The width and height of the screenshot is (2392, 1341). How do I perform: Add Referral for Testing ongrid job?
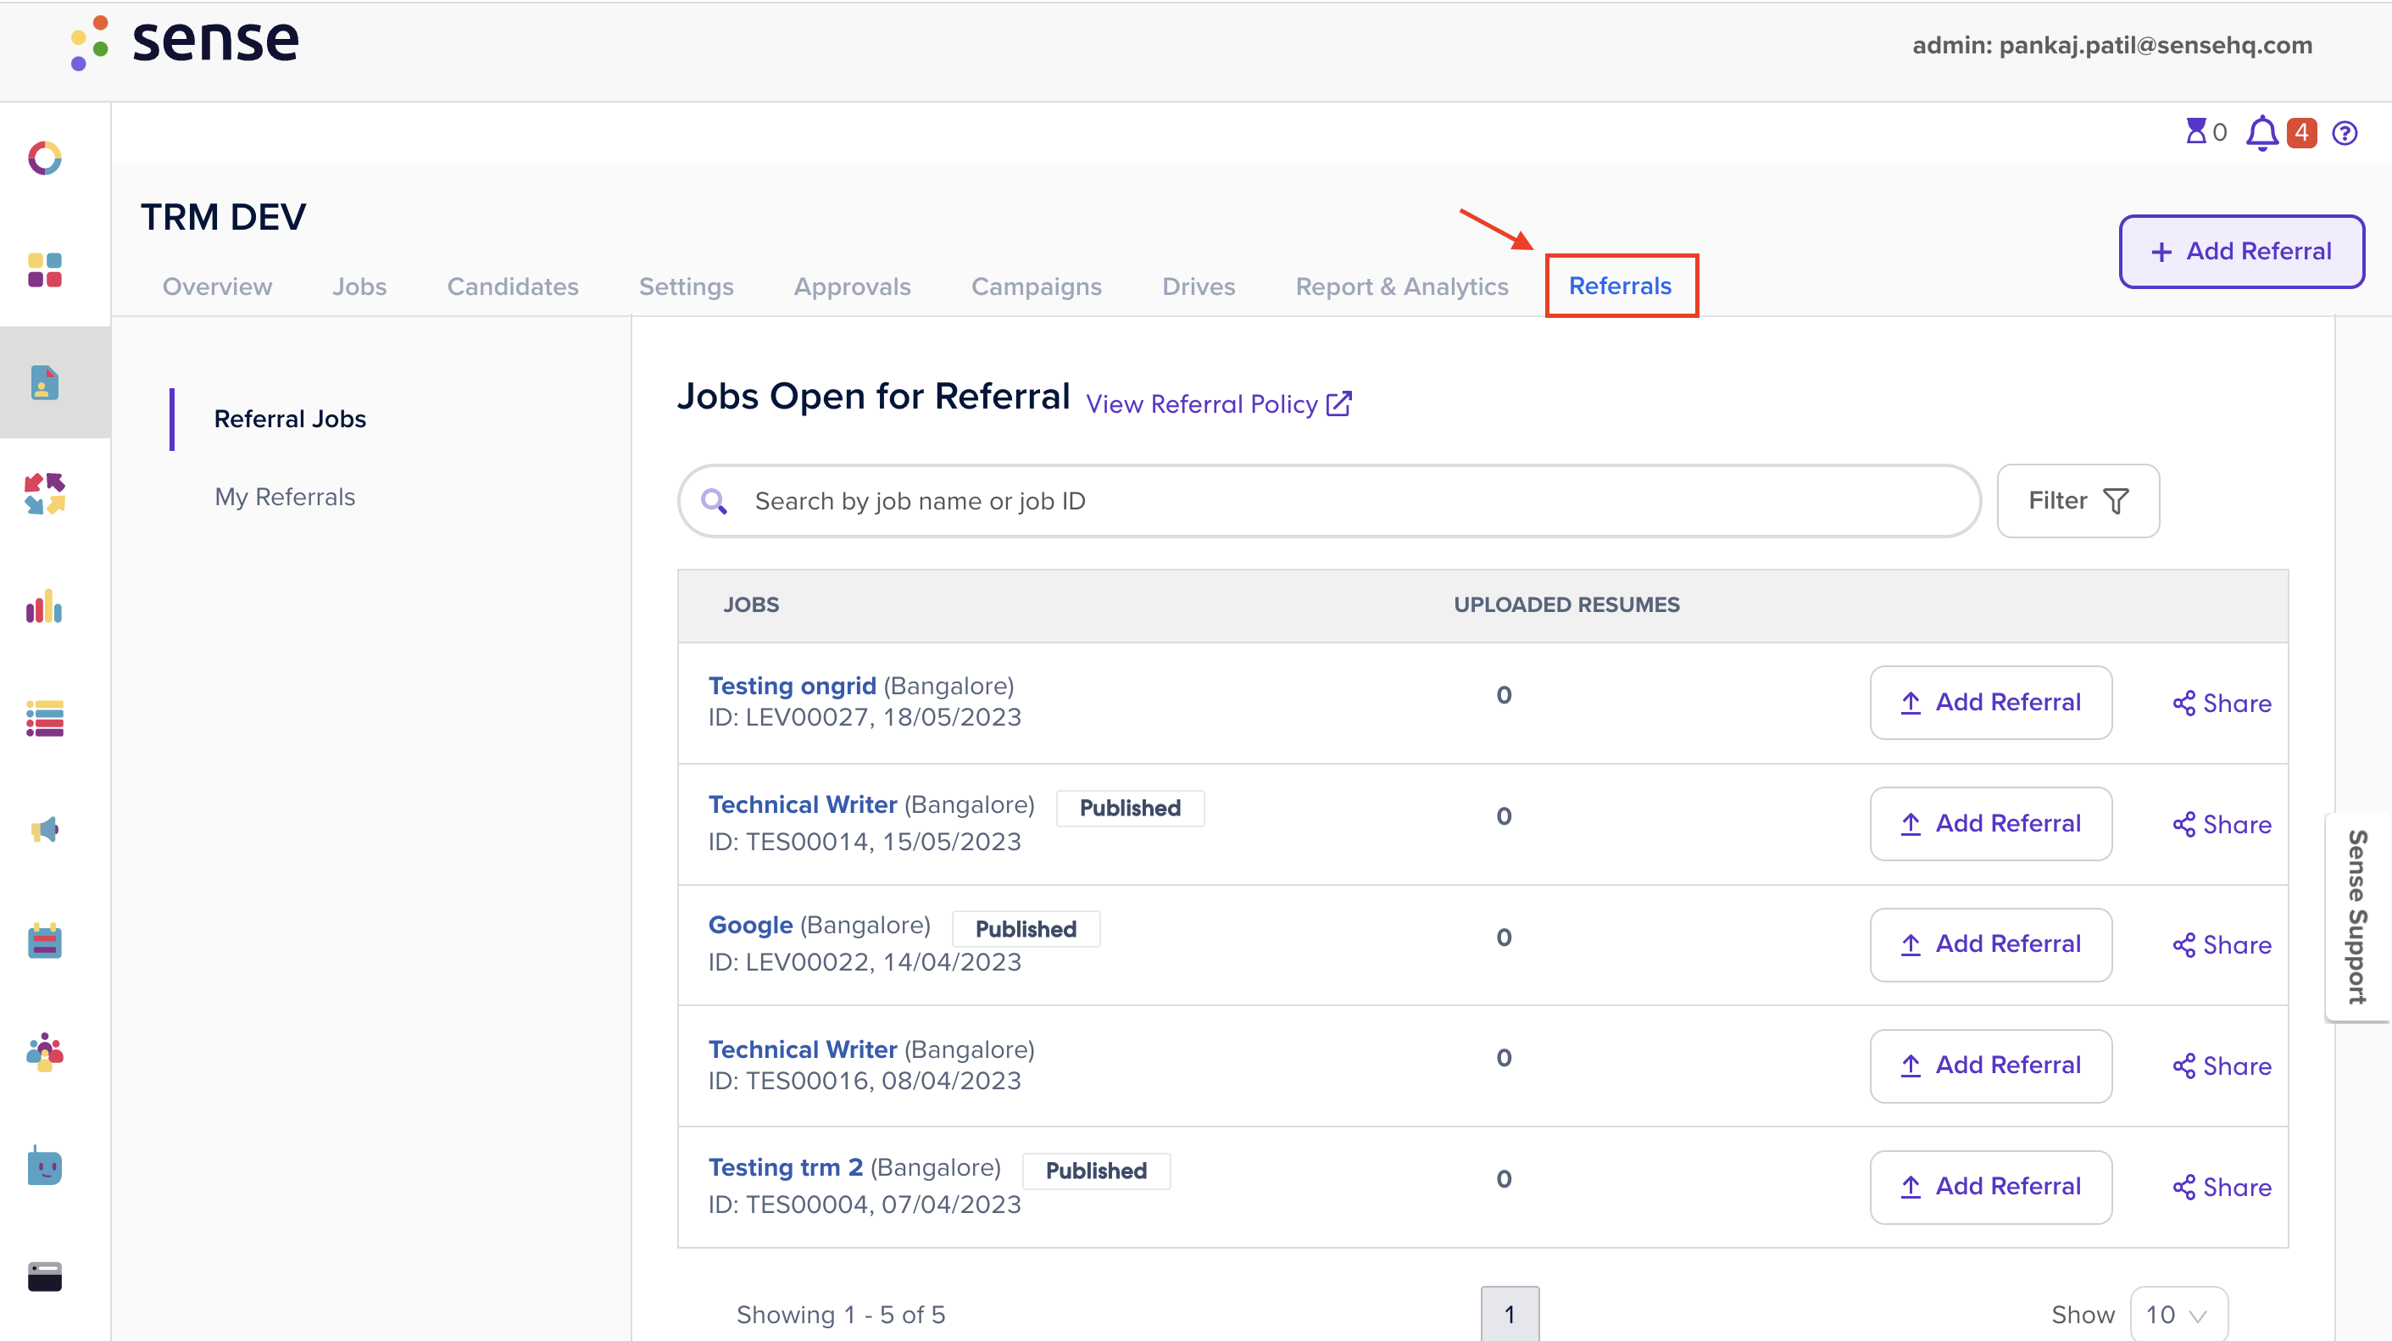pos(1991,703)
